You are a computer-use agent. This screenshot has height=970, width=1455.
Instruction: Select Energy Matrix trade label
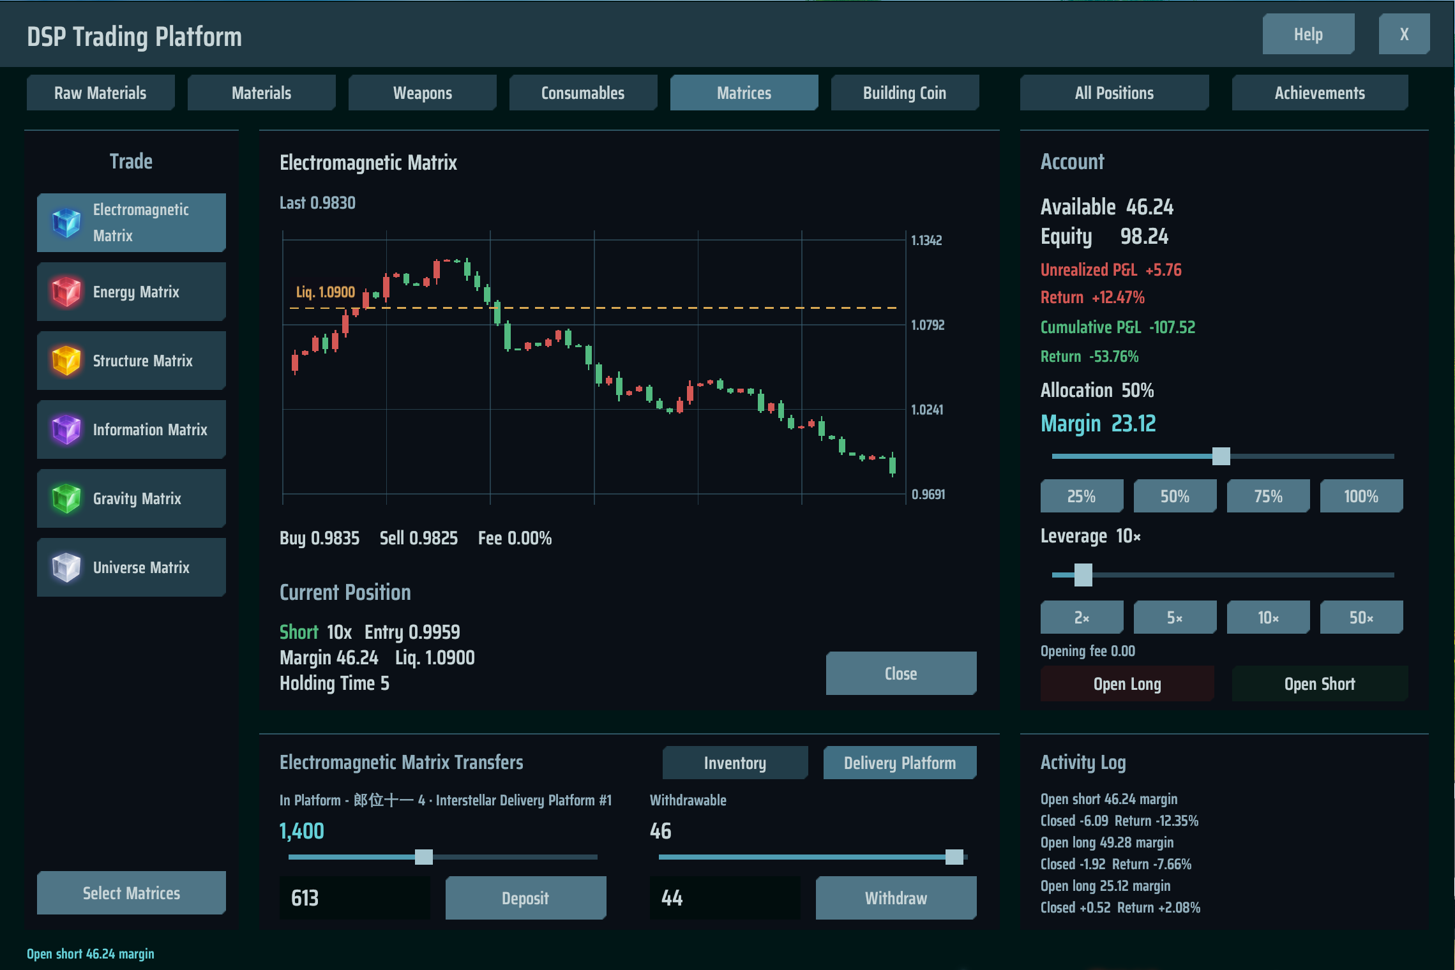[x=136, y=292]
